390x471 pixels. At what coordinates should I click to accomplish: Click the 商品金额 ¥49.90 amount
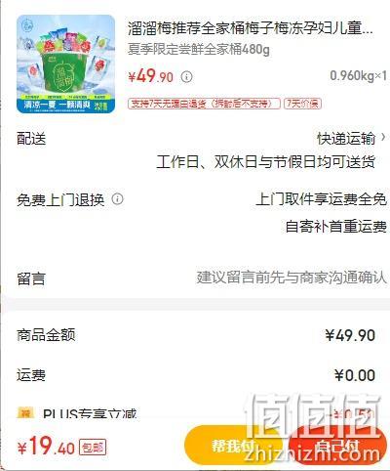[x=350, y=335]
